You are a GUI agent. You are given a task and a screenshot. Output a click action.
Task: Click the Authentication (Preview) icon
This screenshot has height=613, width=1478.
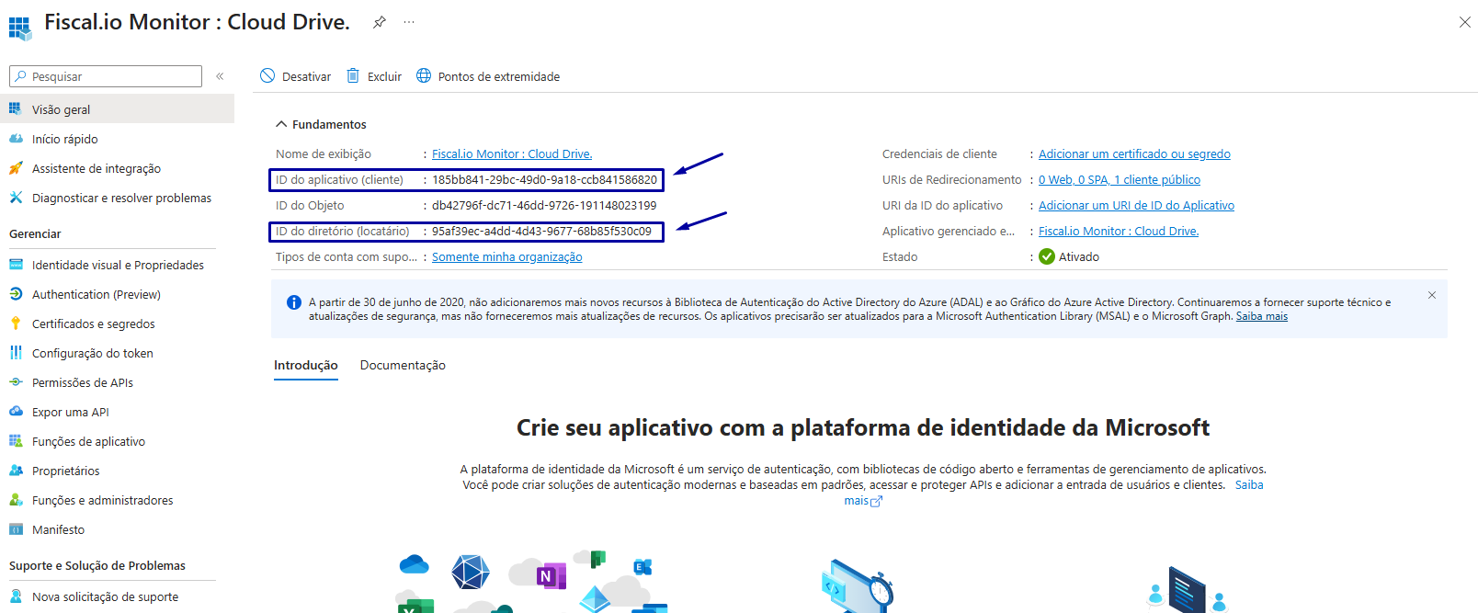pyautogui.click(x=16, y=294)
